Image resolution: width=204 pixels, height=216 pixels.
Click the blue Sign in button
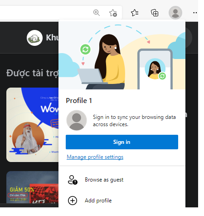click(x=122, y=142)
